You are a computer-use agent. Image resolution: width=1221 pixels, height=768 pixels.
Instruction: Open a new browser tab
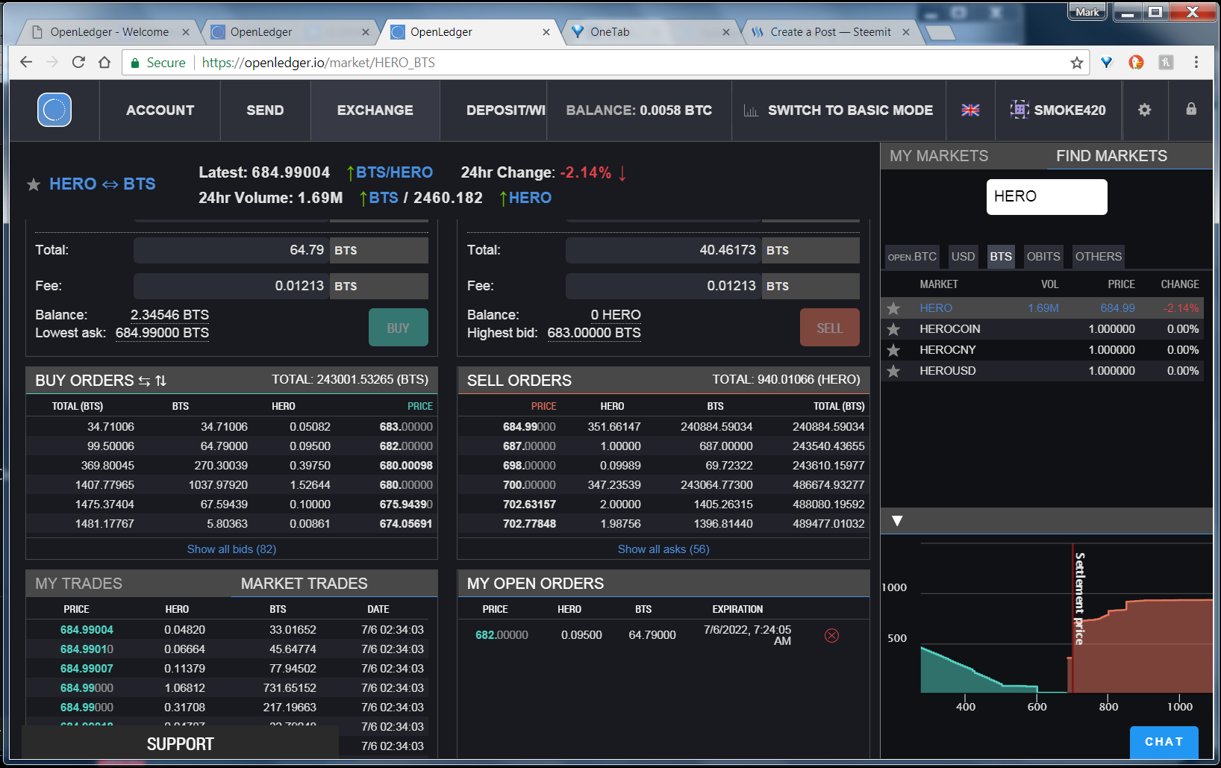point(940,32)
